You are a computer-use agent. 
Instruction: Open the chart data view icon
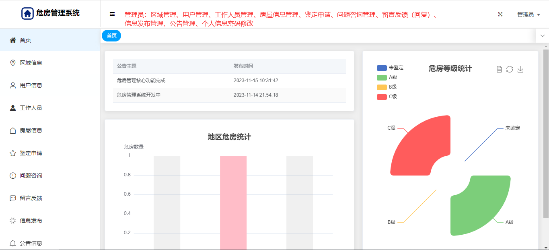point(499,69)
